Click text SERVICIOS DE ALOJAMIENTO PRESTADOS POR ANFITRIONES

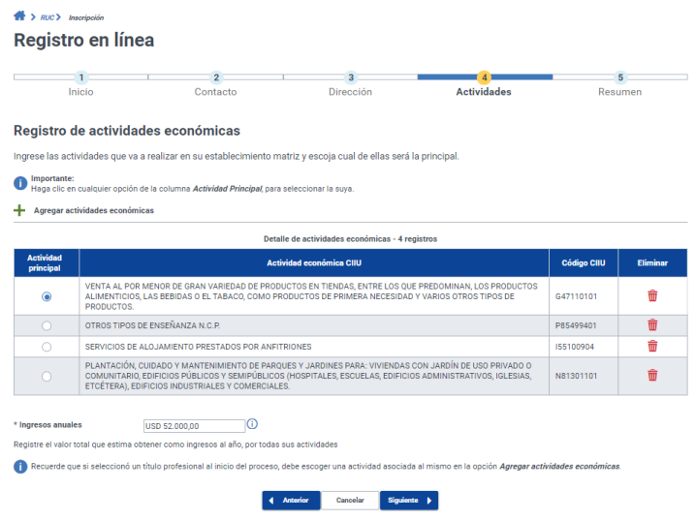point(199,347)
